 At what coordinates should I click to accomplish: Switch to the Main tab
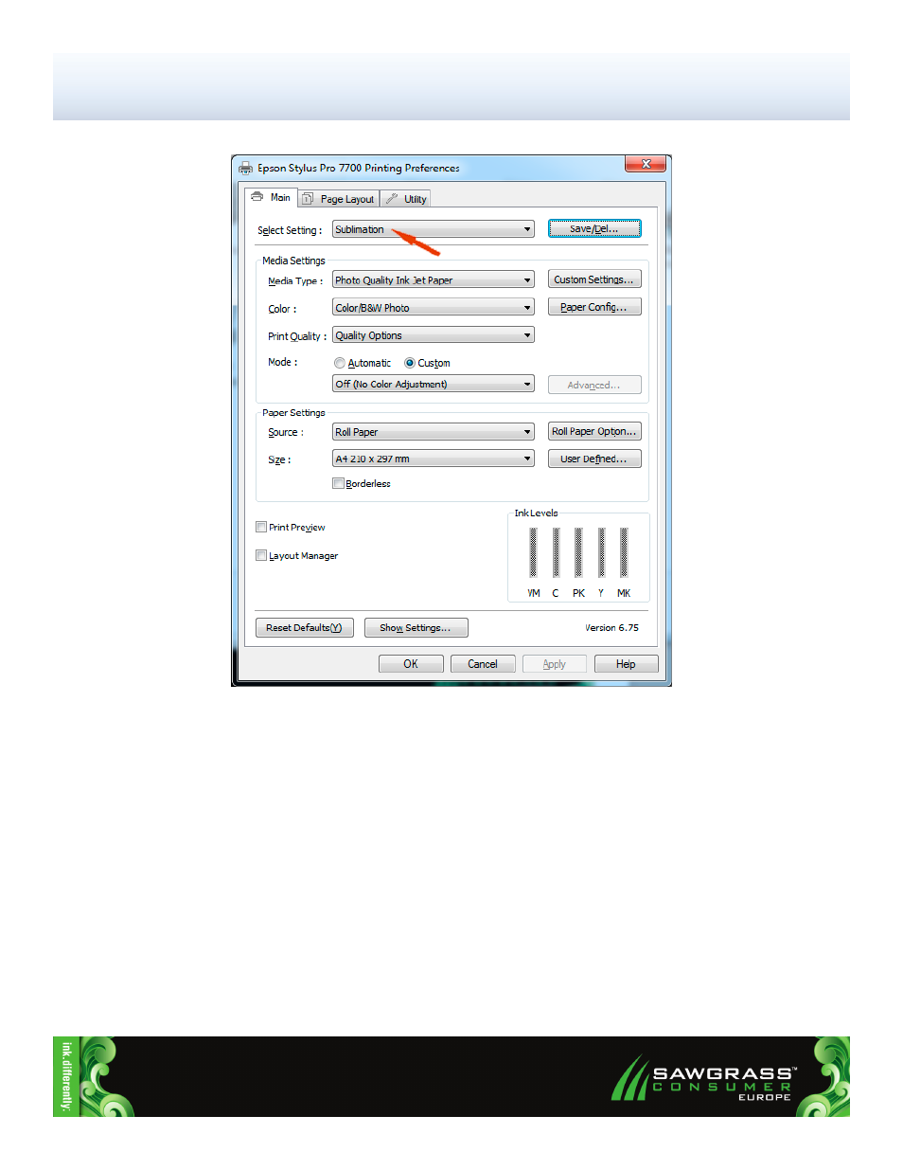[x=271, y=197]
